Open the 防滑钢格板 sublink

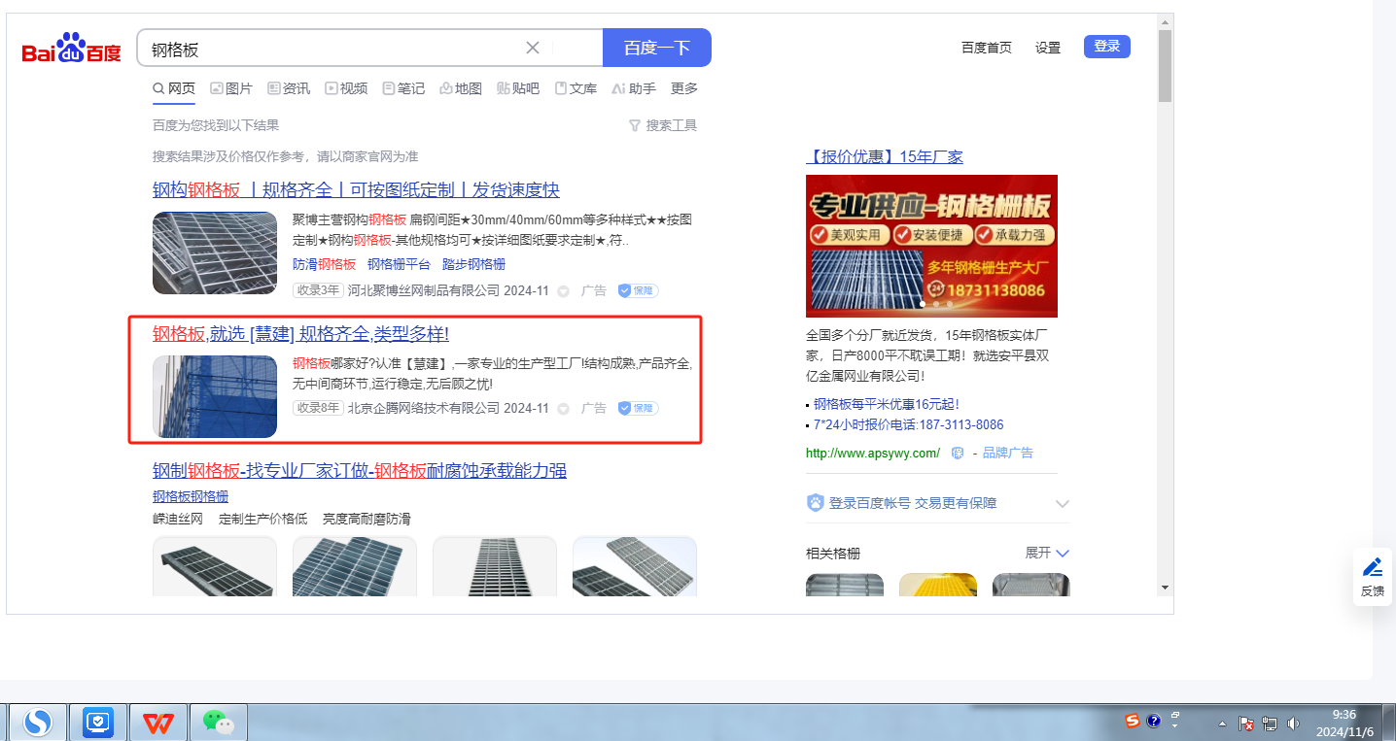[325, 264]
